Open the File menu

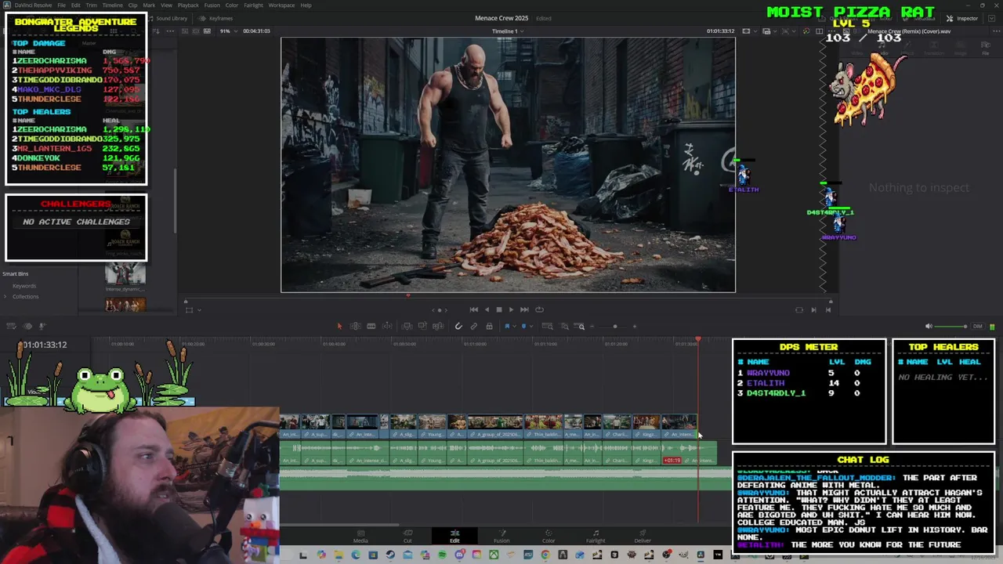61,5
